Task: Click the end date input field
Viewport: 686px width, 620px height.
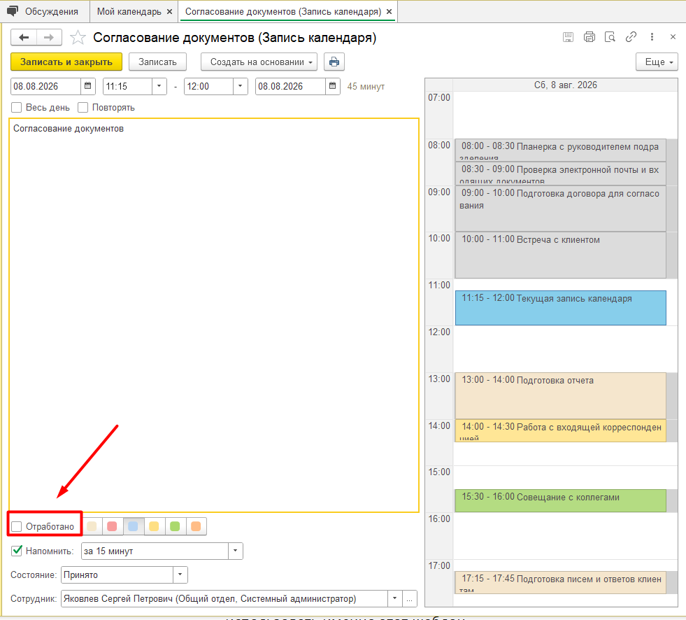Action: click(x=290, y=86)
